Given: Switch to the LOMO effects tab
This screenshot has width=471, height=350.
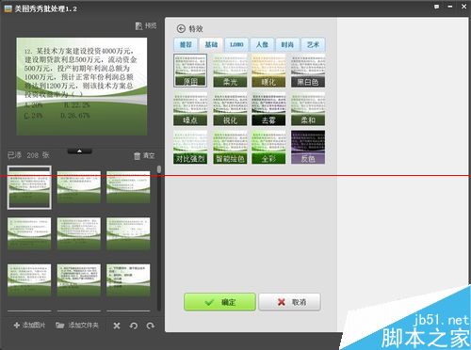Looking at the screenshot, I should click(x=236, y=44).
